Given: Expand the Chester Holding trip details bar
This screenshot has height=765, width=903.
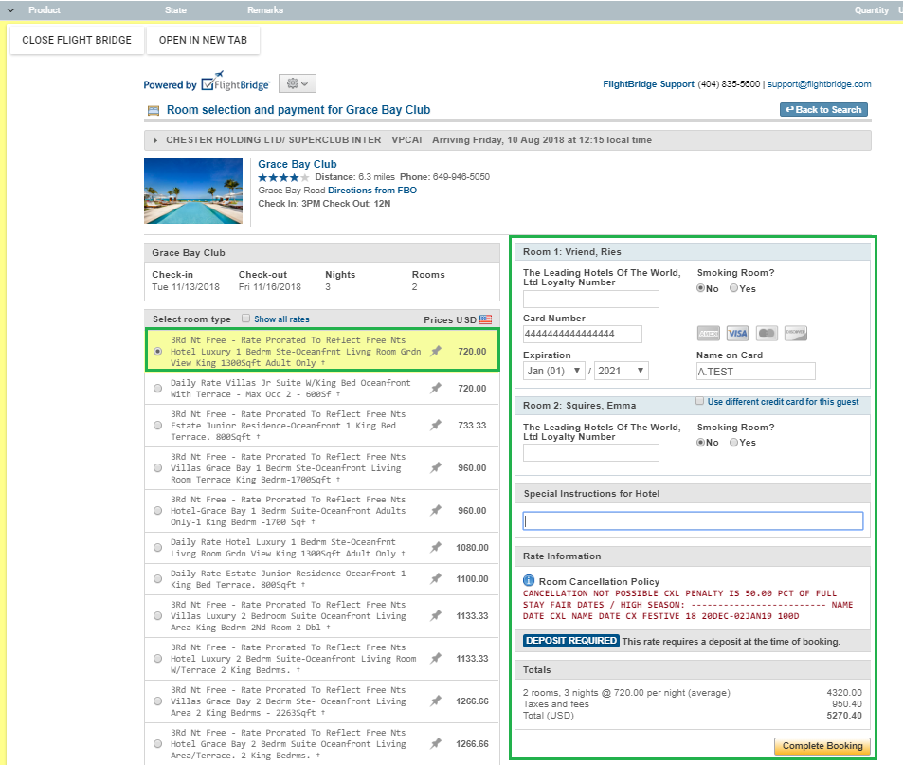Looking at the screenshot, I should tap(507, 140).
